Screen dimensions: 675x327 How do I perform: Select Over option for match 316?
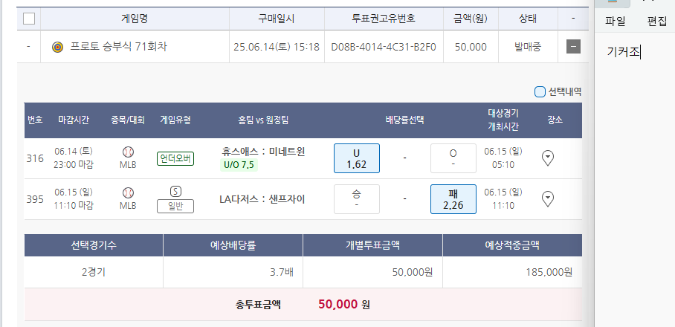tap(453, 158)
